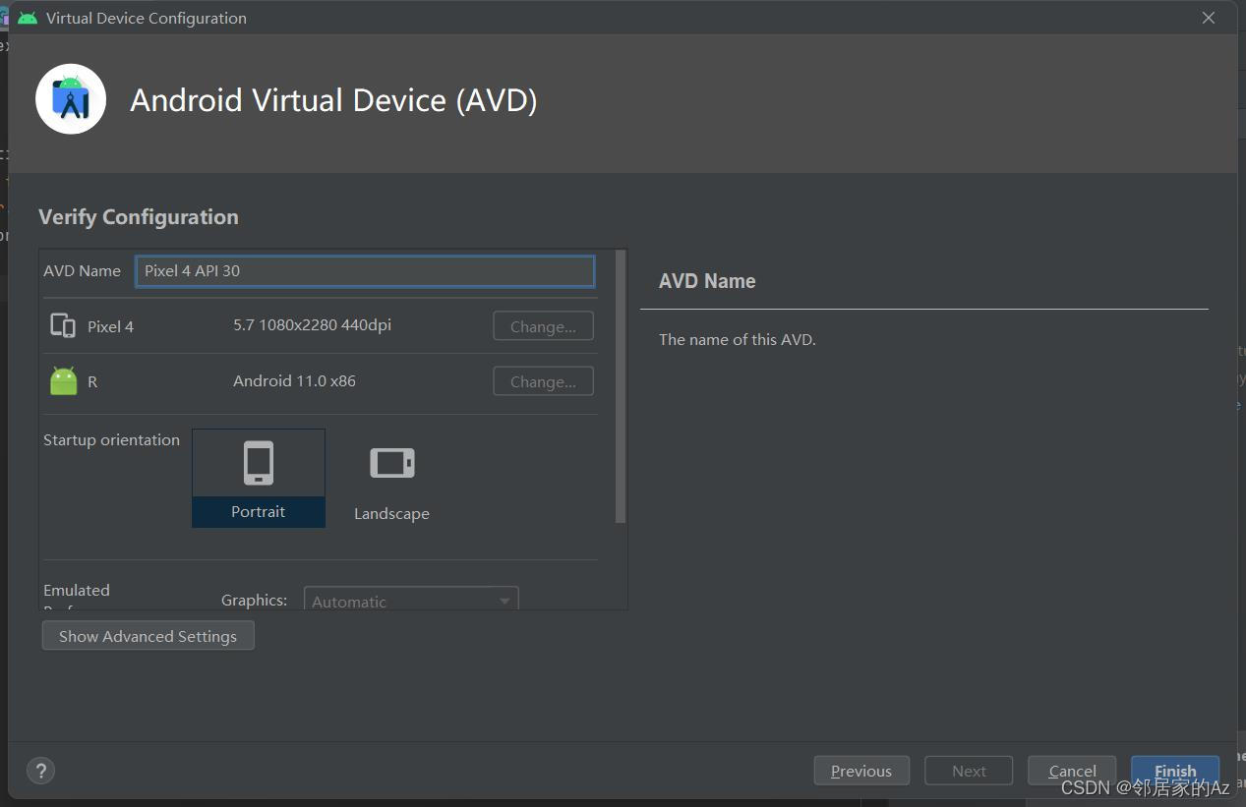
Task: Click the 'Startup orientation' label
Action: pos(111,440)
